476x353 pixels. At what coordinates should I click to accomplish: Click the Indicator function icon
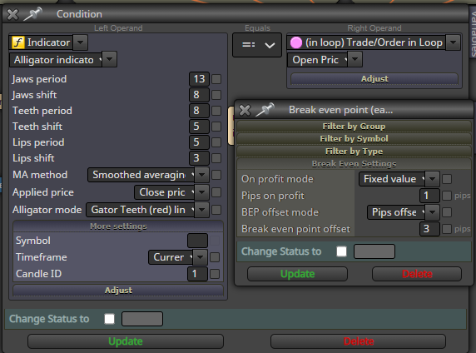[18, 42]
